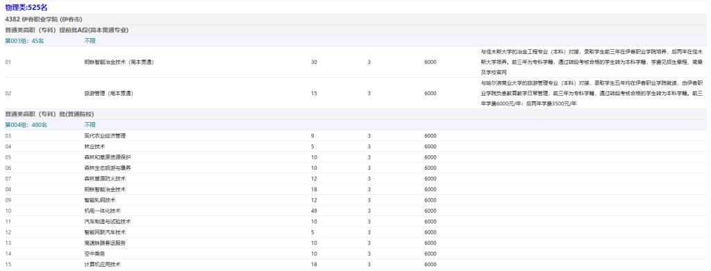
Task: Select the 空中乘务 row
Action: (355, 254)
